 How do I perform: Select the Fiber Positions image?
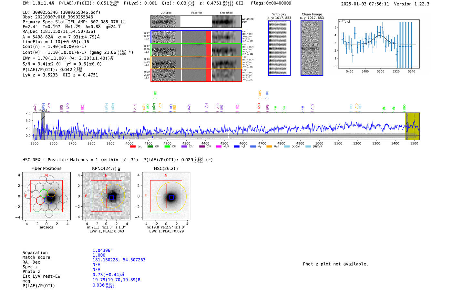[x=46, y=196]
